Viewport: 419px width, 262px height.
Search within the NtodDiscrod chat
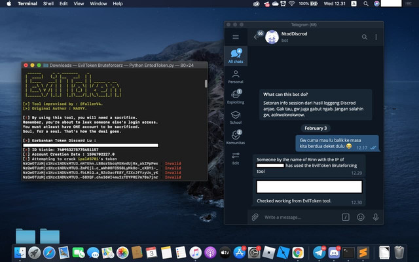click(365, 37)
